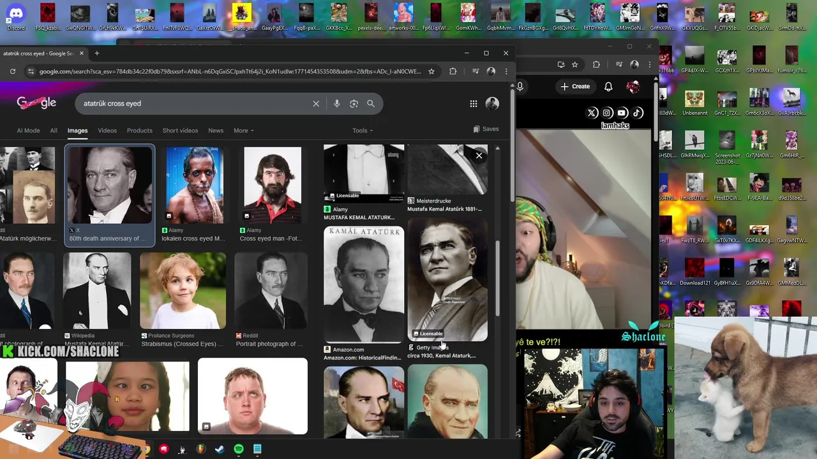817x459 pixels.
Task: Open a new tab with plus button
Action: tap(97, 54)
